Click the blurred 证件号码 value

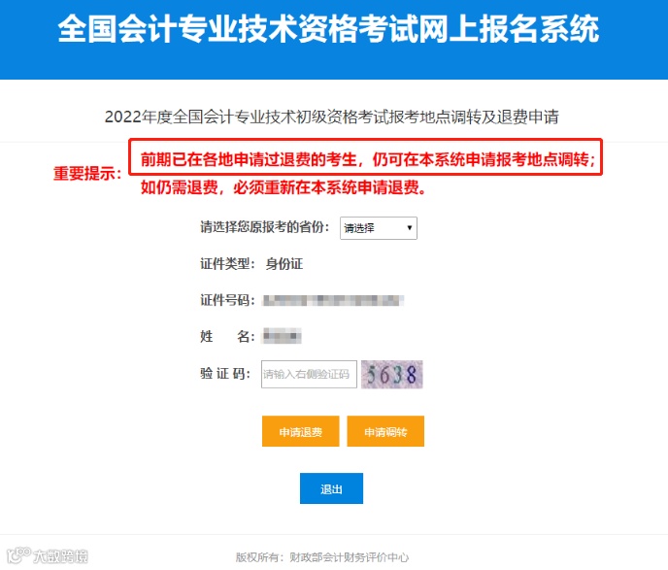click(333, 300)
